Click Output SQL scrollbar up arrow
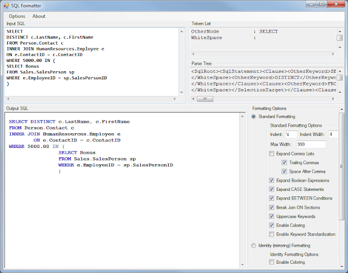Viewport: 348px width, 273px height. 243,116
